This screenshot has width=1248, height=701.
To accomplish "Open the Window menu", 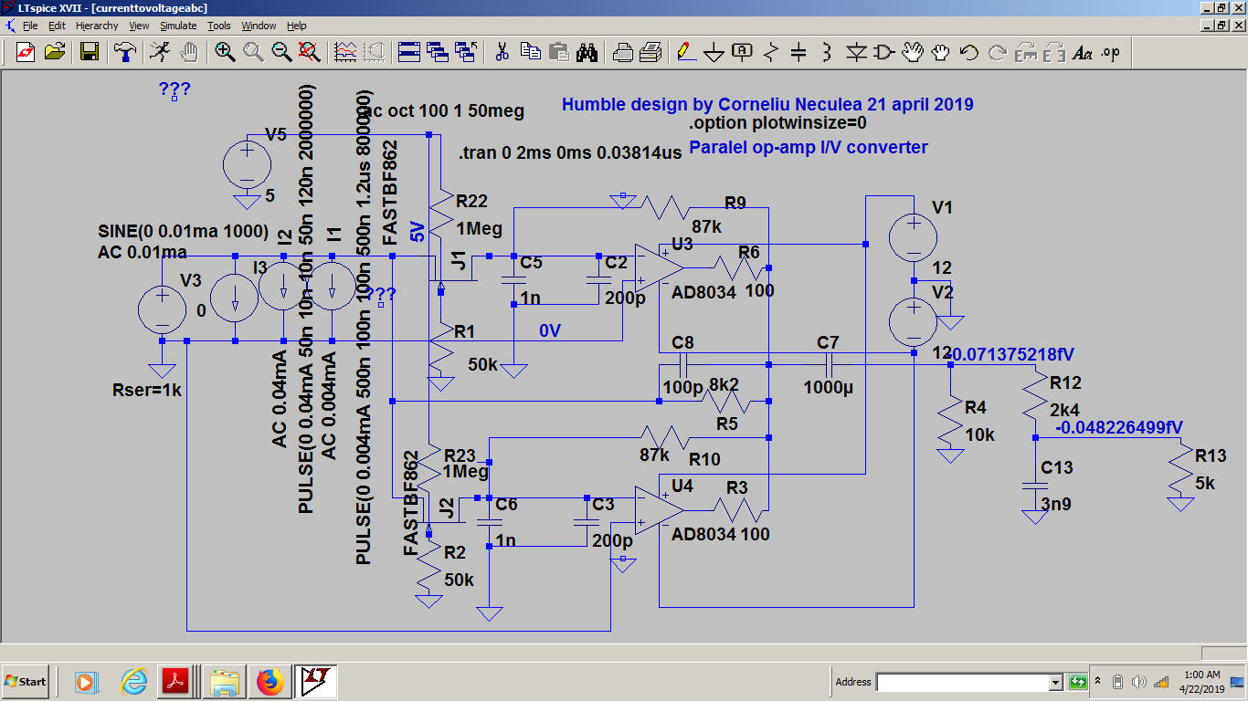I will [x=259, y=26].
